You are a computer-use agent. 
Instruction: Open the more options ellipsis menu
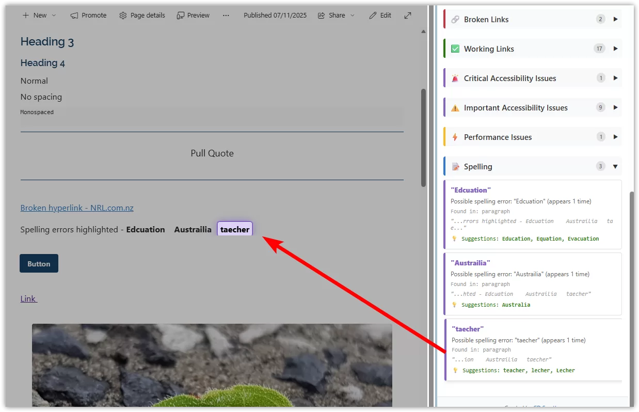pyautogui.click(x=226, y=15)
